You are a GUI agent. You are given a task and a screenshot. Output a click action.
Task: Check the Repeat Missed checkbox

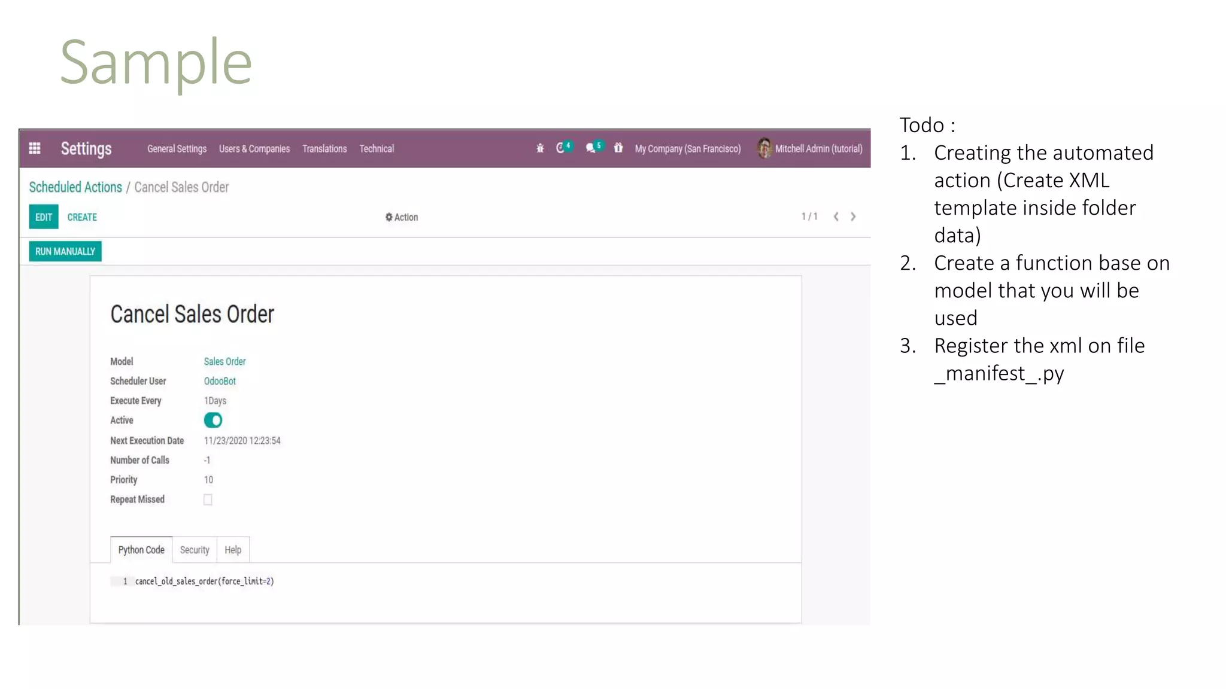pos(208,499)
